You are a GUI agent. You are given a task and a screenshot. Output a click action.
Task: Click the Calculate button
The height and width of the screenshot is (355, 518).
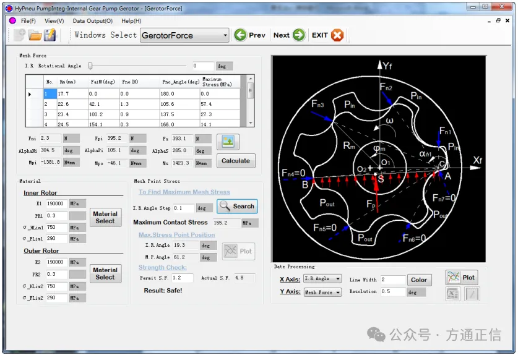pyautogui.click(x=236, y=161)
